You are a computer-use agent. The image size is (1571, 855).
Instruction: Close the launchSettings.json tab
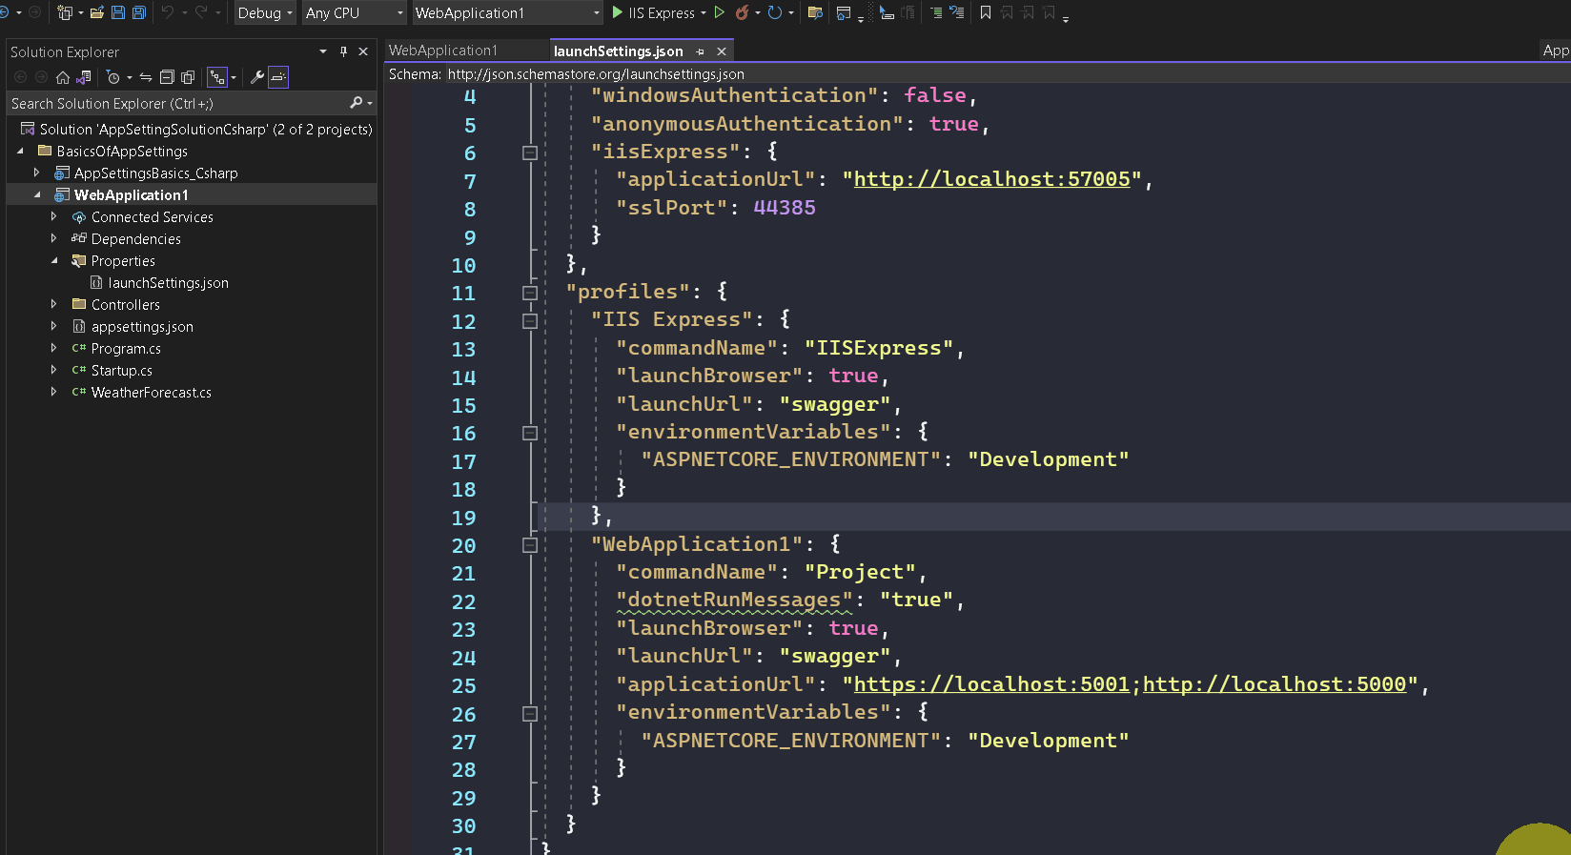[x=722, y=51]
